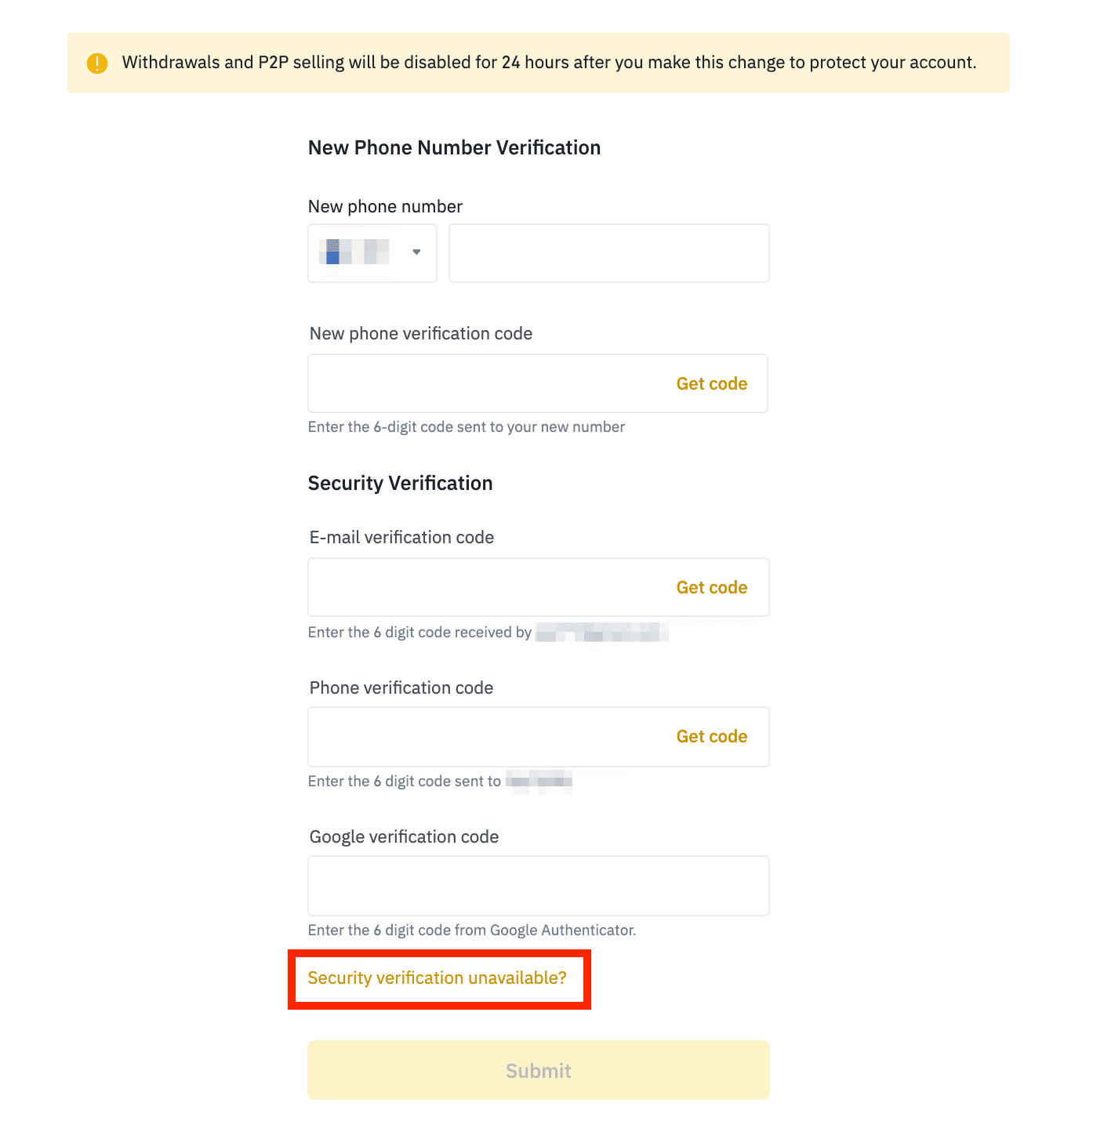Click the Phone verification code input box
This screenshot has height=1132, width=1093.
(486, 737)
